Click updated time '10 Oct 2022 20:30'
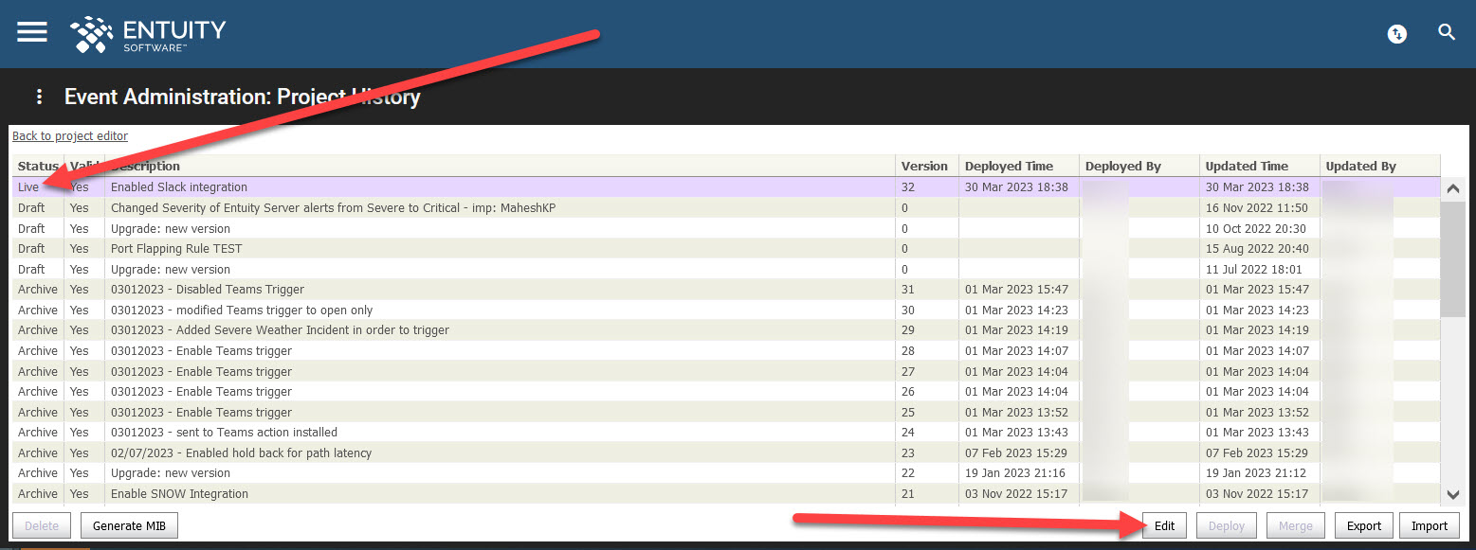The height and width of the screenshot is (550, 1476). click(x=1260, y=229)
